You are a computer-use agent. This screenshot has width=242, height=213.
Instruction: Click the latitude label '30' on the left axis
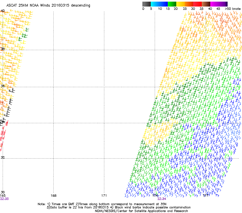click(x=3, y=192)
